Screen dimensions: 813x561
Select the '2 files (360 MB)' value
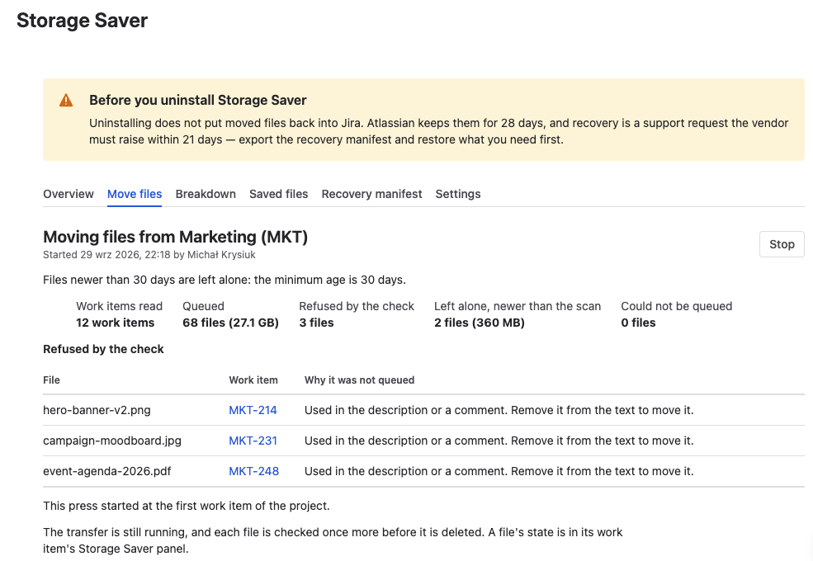pos(480,323)
